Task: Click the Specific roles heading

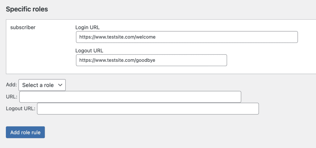Action: [x=27, y=9]
